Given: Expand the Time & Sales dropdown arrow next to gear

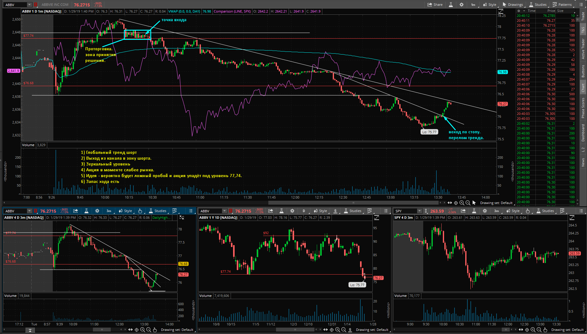Looking at the screenshot, I should (524, 11).
